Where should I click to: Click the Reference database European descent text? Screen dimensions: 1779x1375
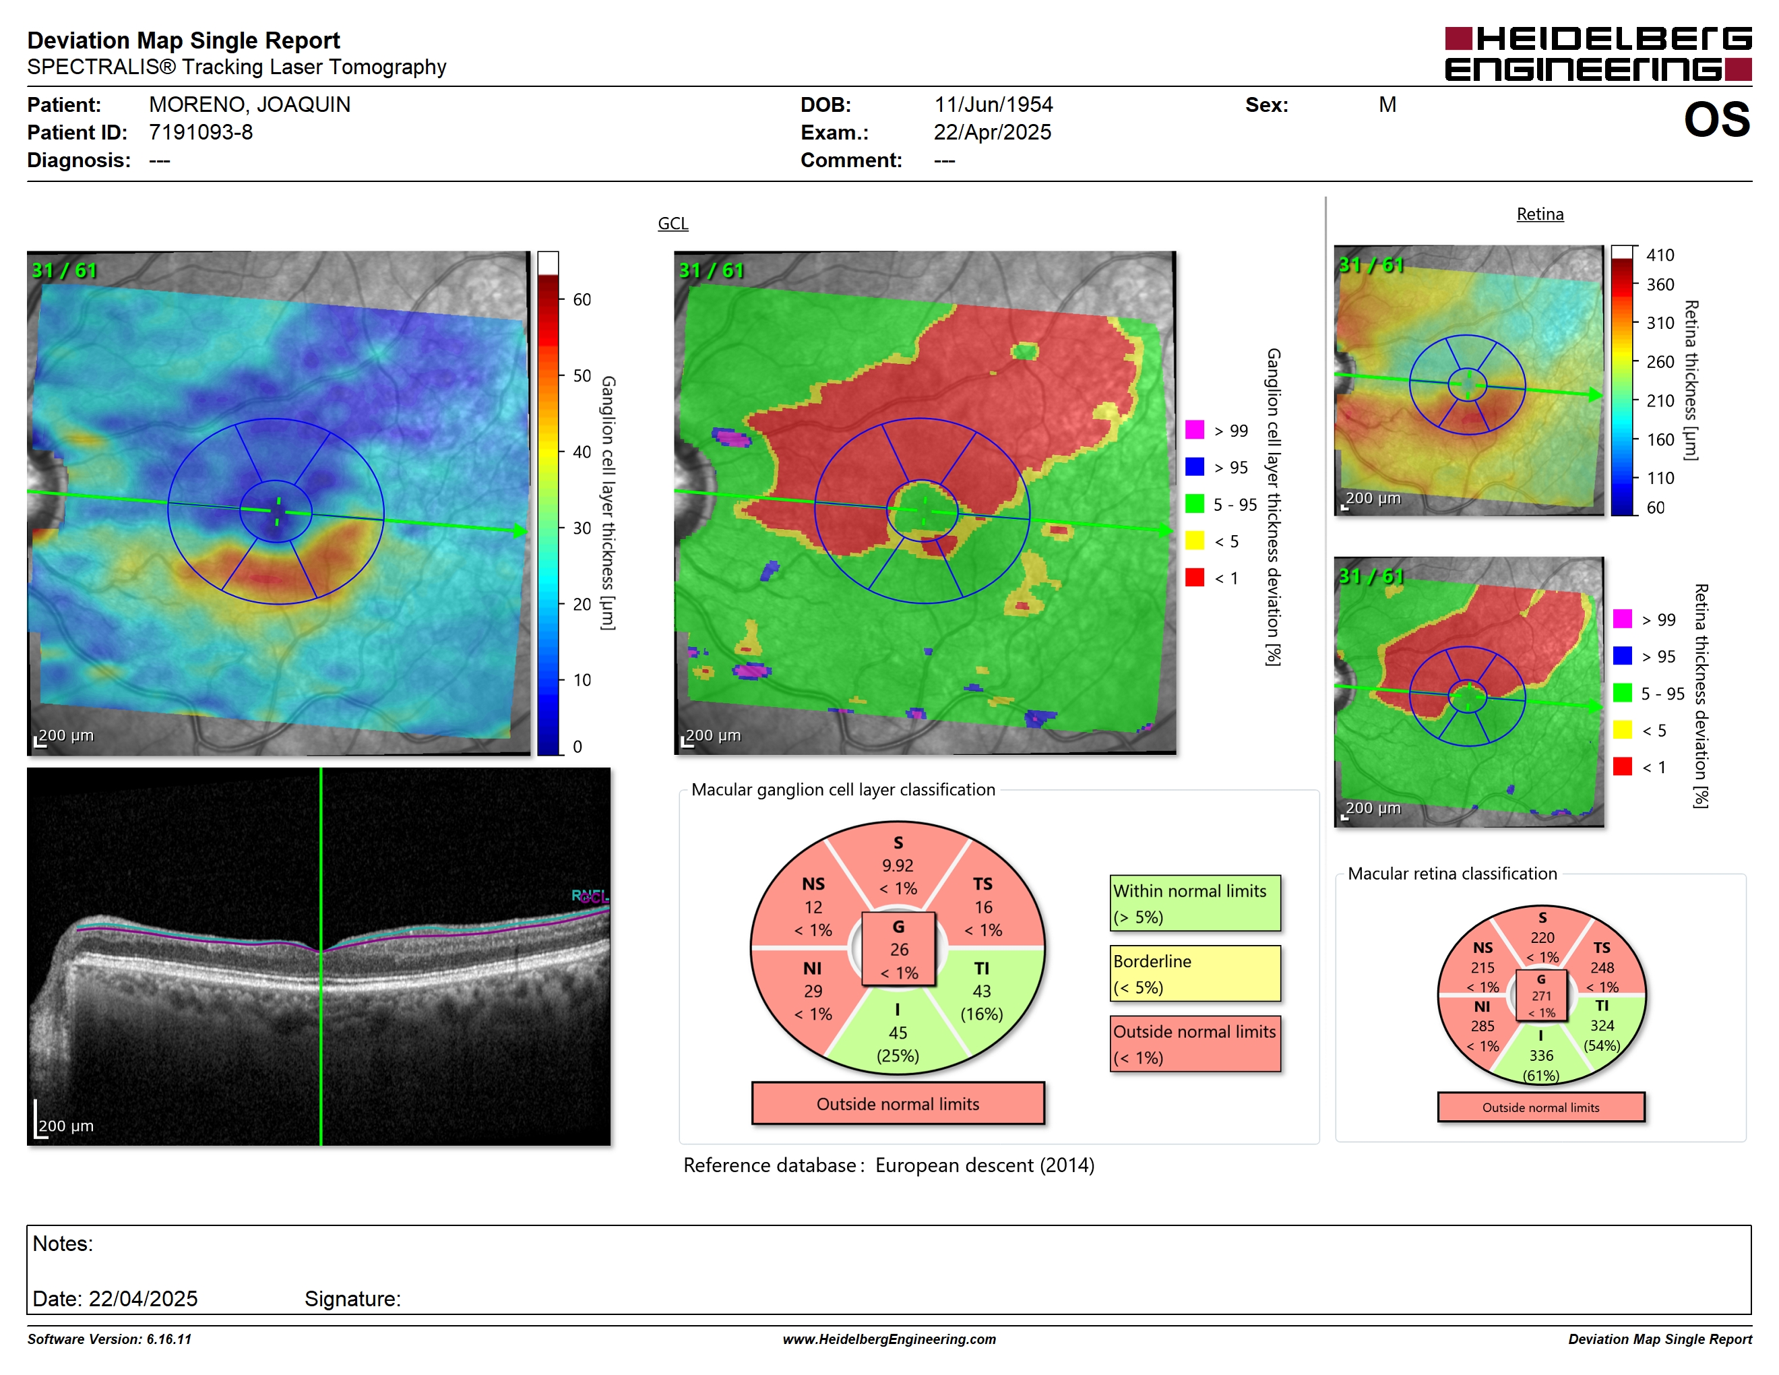[889, 1165]
